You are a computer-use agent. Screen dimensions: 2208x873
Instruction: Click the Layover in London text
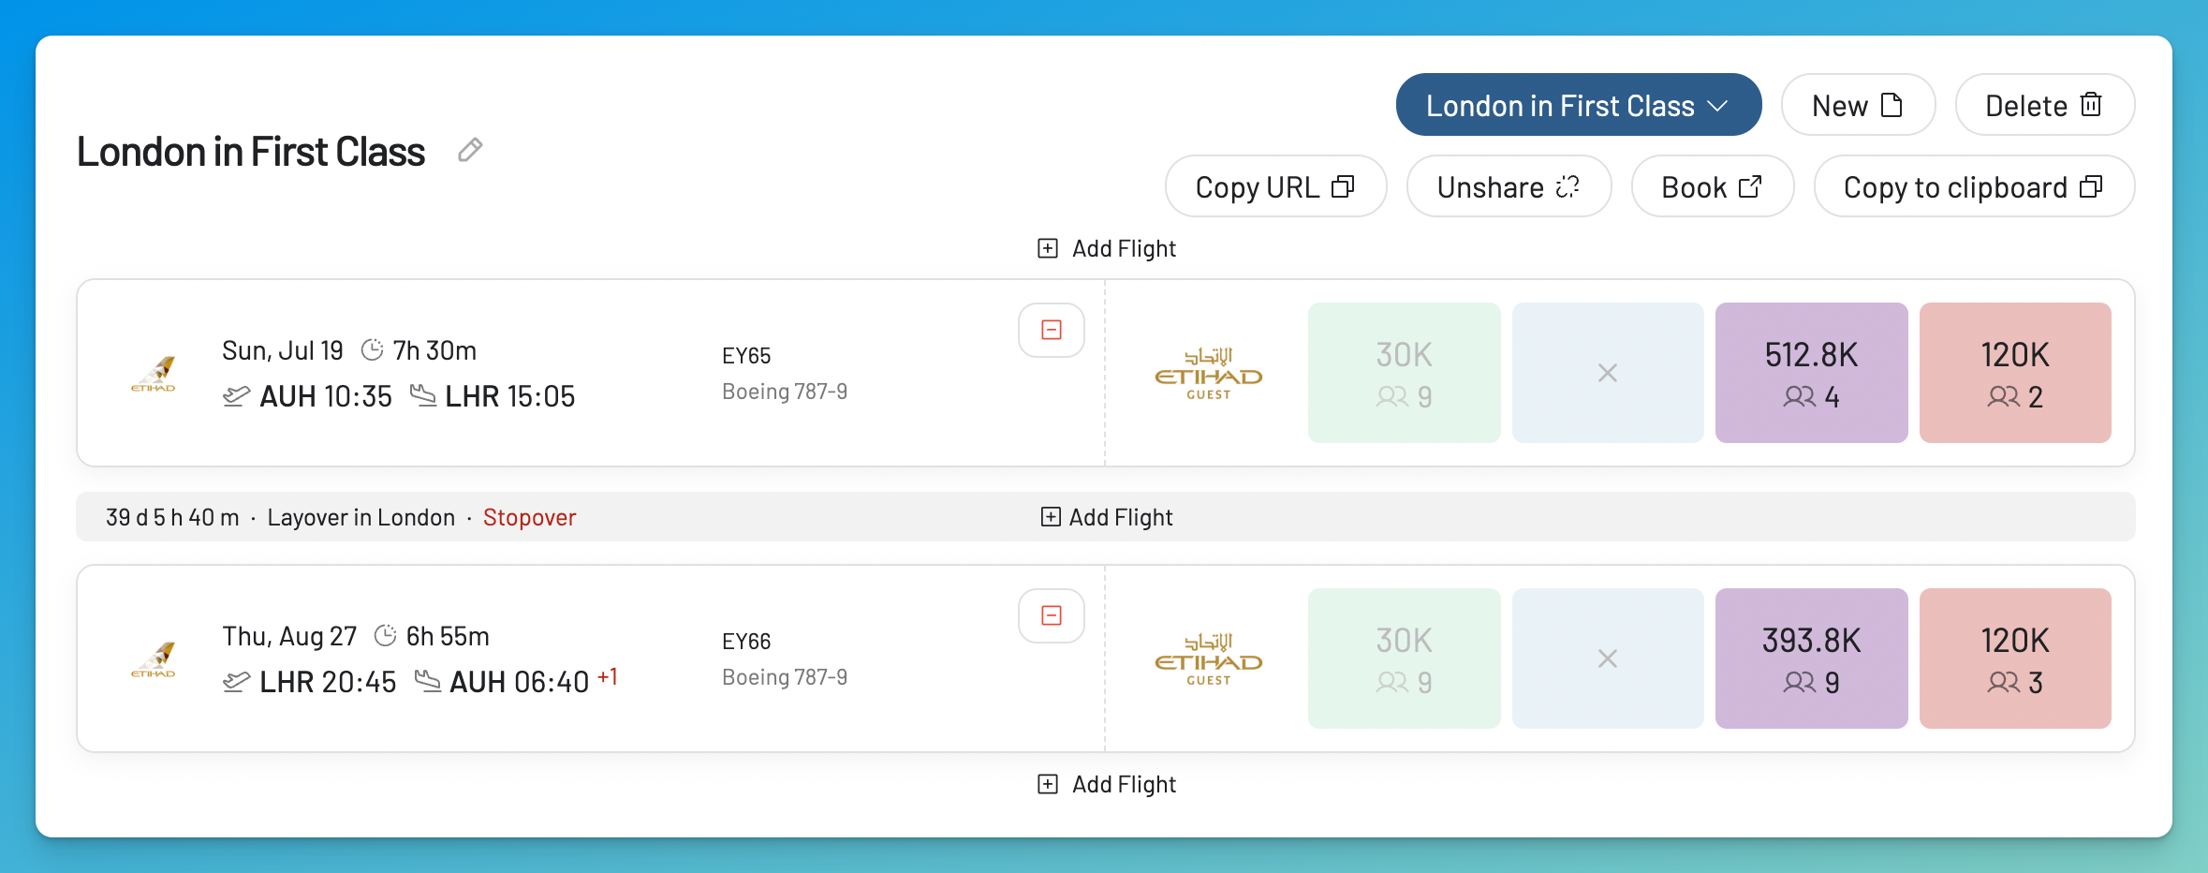click(x=361, y=517)
